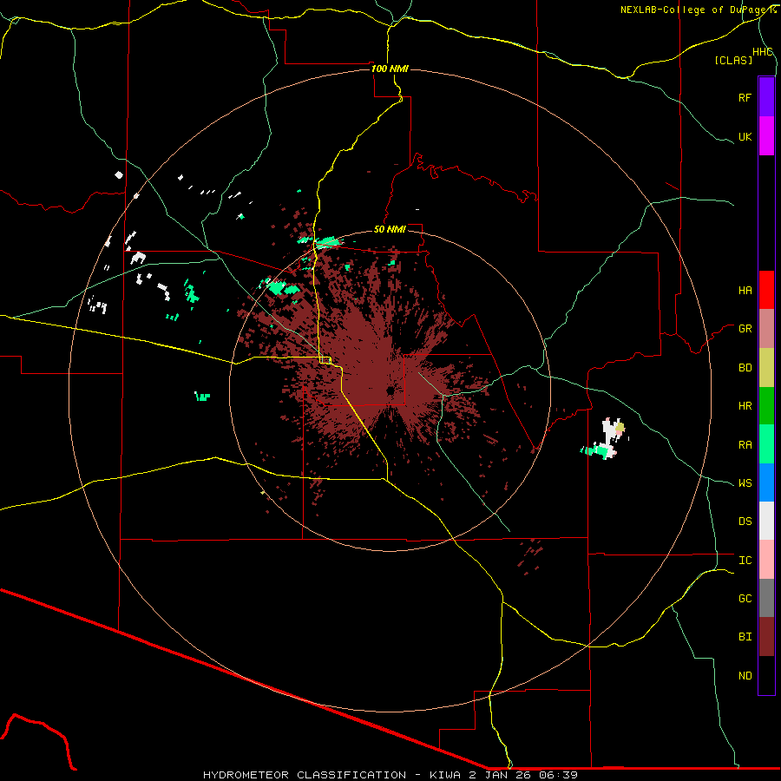
Task: Click the IC pink legend swatch
Action: [x=766, y=560]
